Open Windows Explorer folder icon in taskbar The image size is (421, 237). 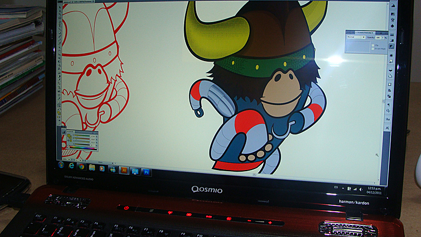coord(92,167)
